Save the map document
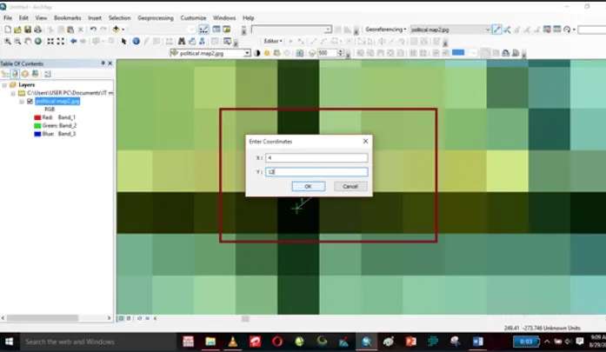The height and width of the screenshot is (352, 606). tap(28, 30)
